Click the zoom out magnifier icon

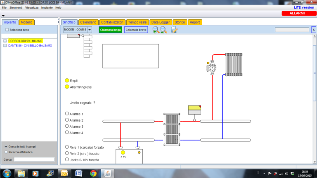pyautogui.click(x=163, y=30)
